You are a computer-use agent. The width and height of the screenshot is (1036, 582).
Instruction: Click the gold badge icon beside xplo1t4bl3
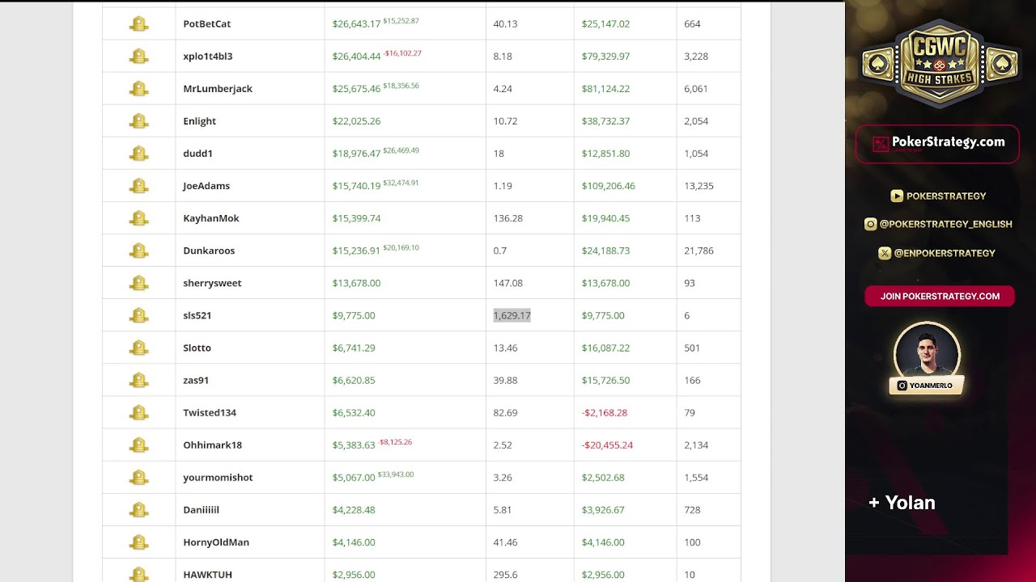(139, 57)
